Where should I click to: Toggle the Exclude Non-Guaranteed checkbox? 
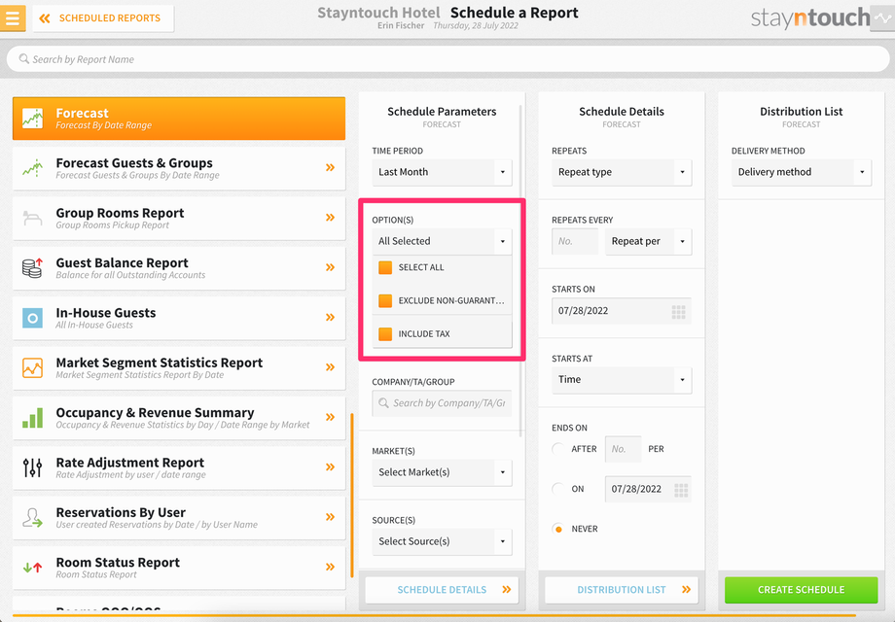click(x=385, y=300)
